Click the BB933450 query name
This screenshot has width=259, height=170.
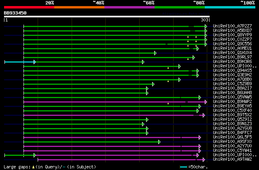(x=15, y=13)
